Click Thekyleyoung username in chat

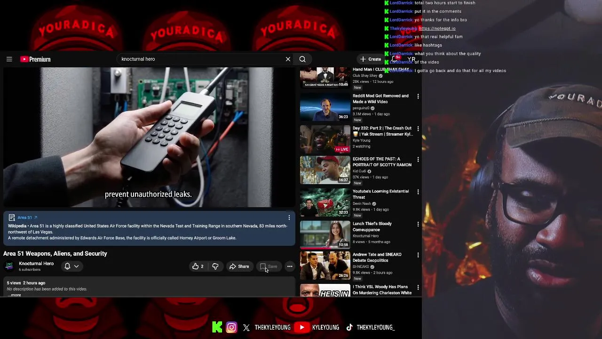pos(403,28)
